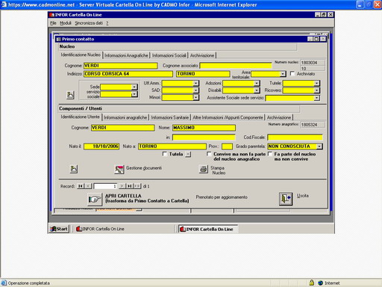Viewport: 382px width, 287px height.
Task: Open the Informazioni Sanitarie tab
Action: point(170,117)
